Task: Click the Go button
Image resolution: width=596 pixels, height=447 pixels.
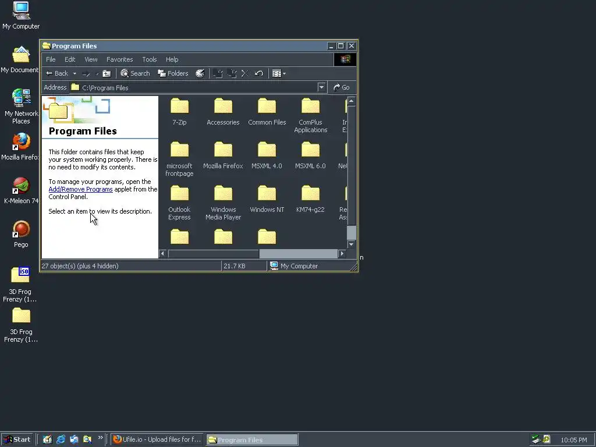Action: click(341, 87)
